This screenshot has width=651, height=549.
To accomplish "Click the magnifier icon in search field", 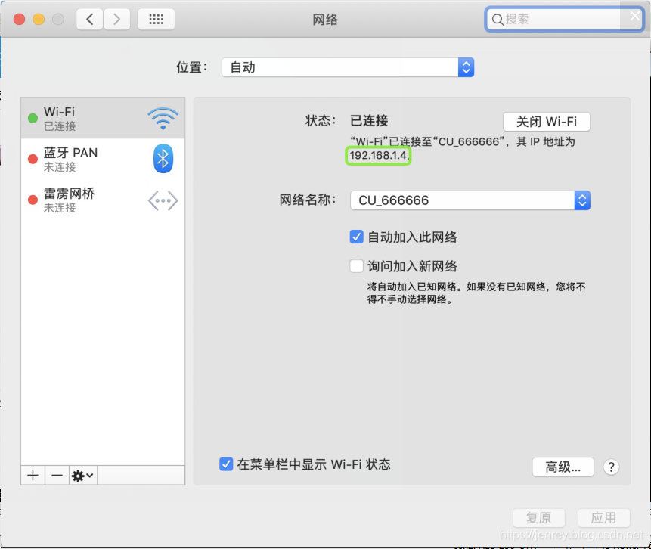I will click(498, 19).
